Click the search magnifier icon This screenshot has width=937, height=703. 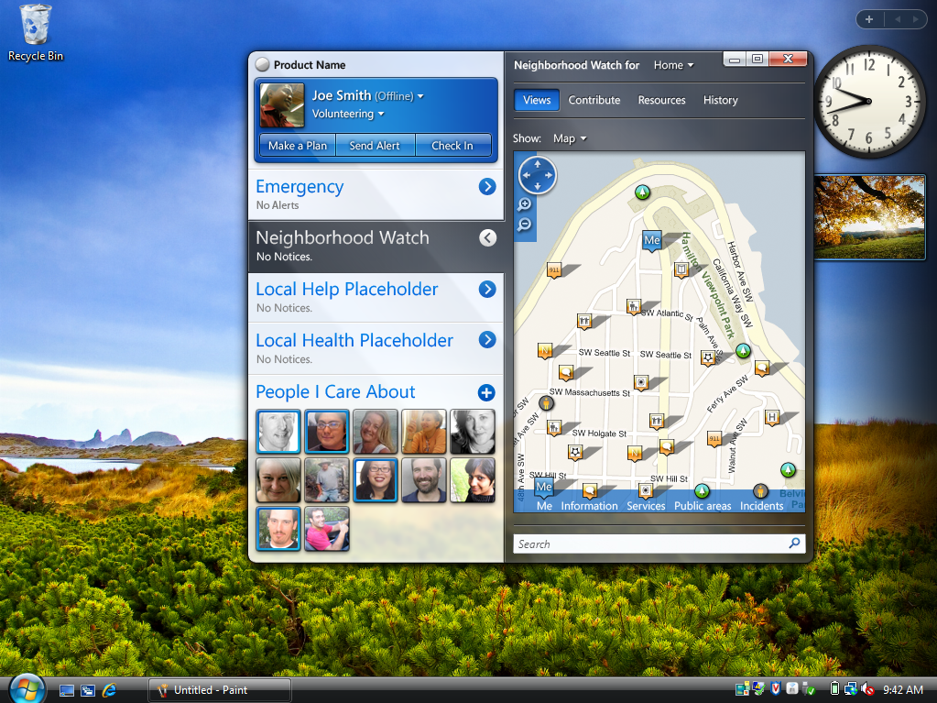(794, 543)
